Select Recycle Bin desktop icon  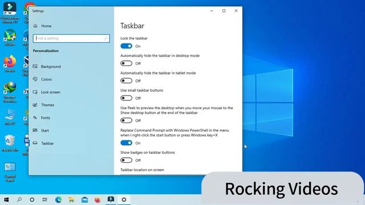tap(10, 143)
